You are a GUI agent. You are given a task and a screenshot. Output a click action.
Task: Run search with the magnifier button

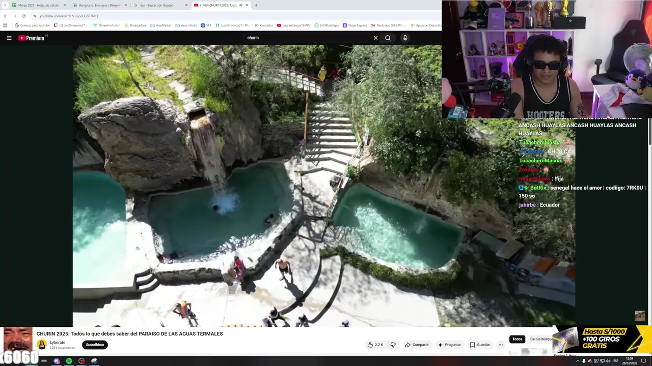coord(388,38)
